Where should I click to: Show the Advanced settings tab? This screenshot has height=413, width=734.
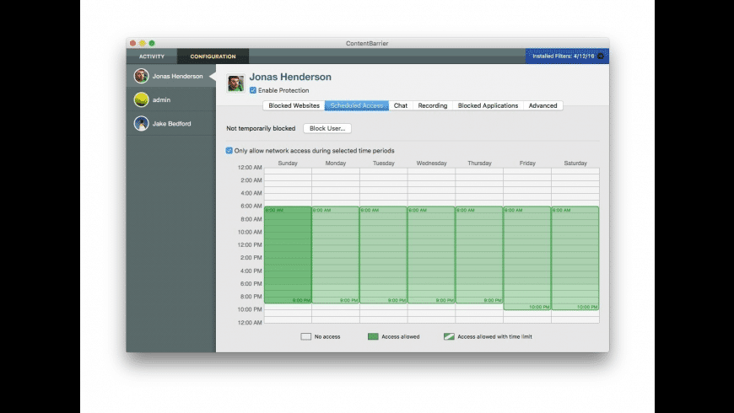coord(542,105)
